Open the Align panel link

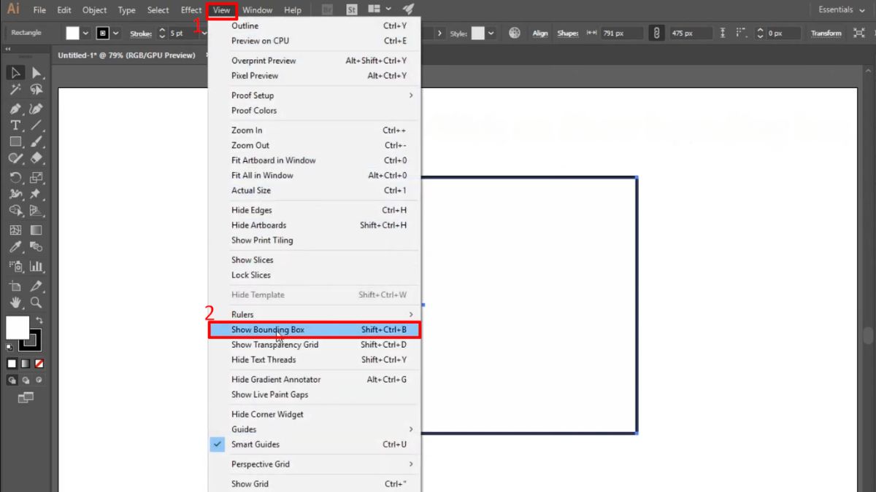pyautogui.click(x=540, y=34)
